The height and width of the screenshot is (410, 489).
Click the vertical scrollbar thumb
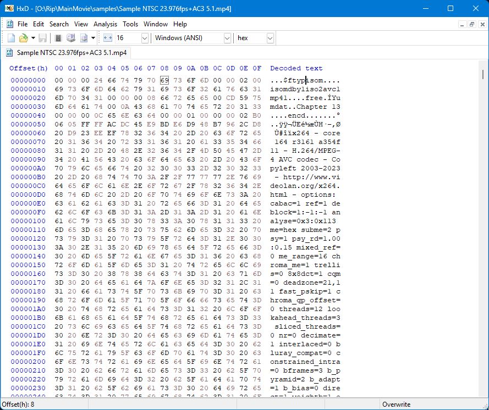pos(483,74)
